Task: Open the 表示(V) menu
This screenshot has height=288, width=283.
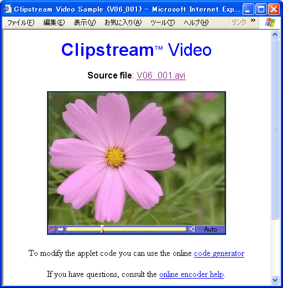Action: click(85, 23)
